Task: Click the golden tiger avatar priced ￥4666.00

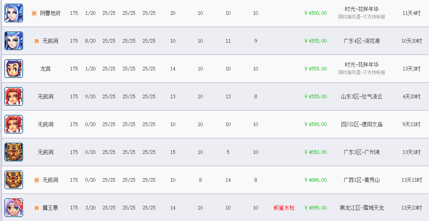Action: click(x=14, y=180)
